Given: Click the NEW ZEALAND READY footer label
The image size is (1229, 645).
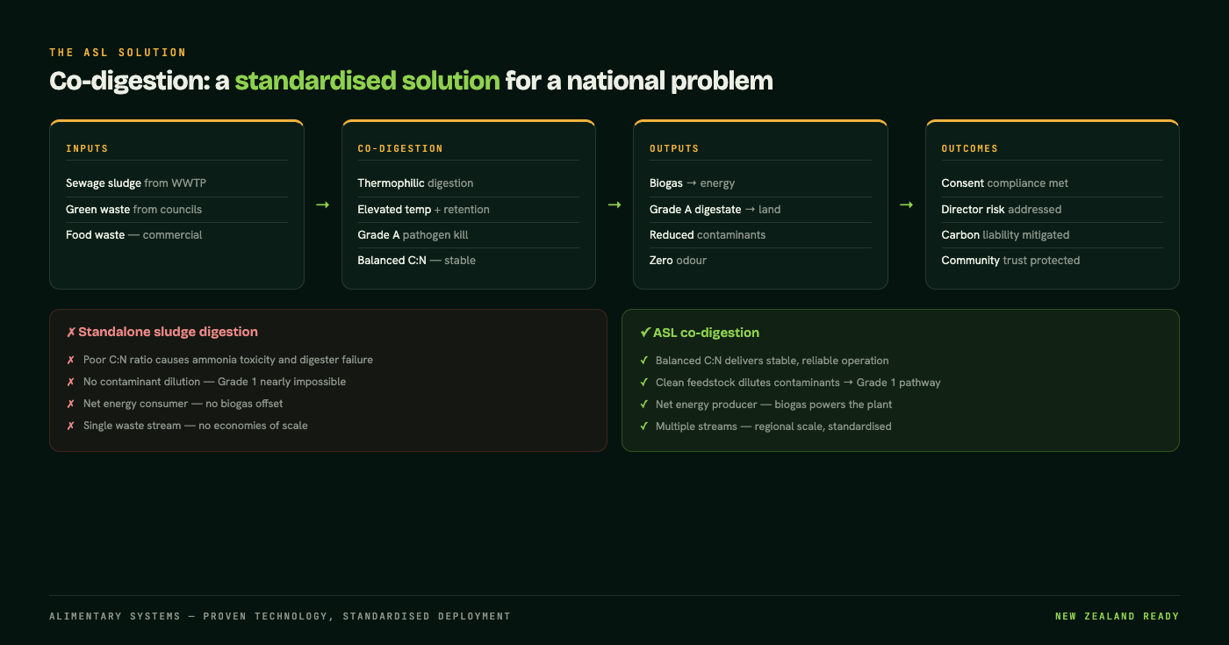Looking at the screenshot, I should coord(1117,616).
